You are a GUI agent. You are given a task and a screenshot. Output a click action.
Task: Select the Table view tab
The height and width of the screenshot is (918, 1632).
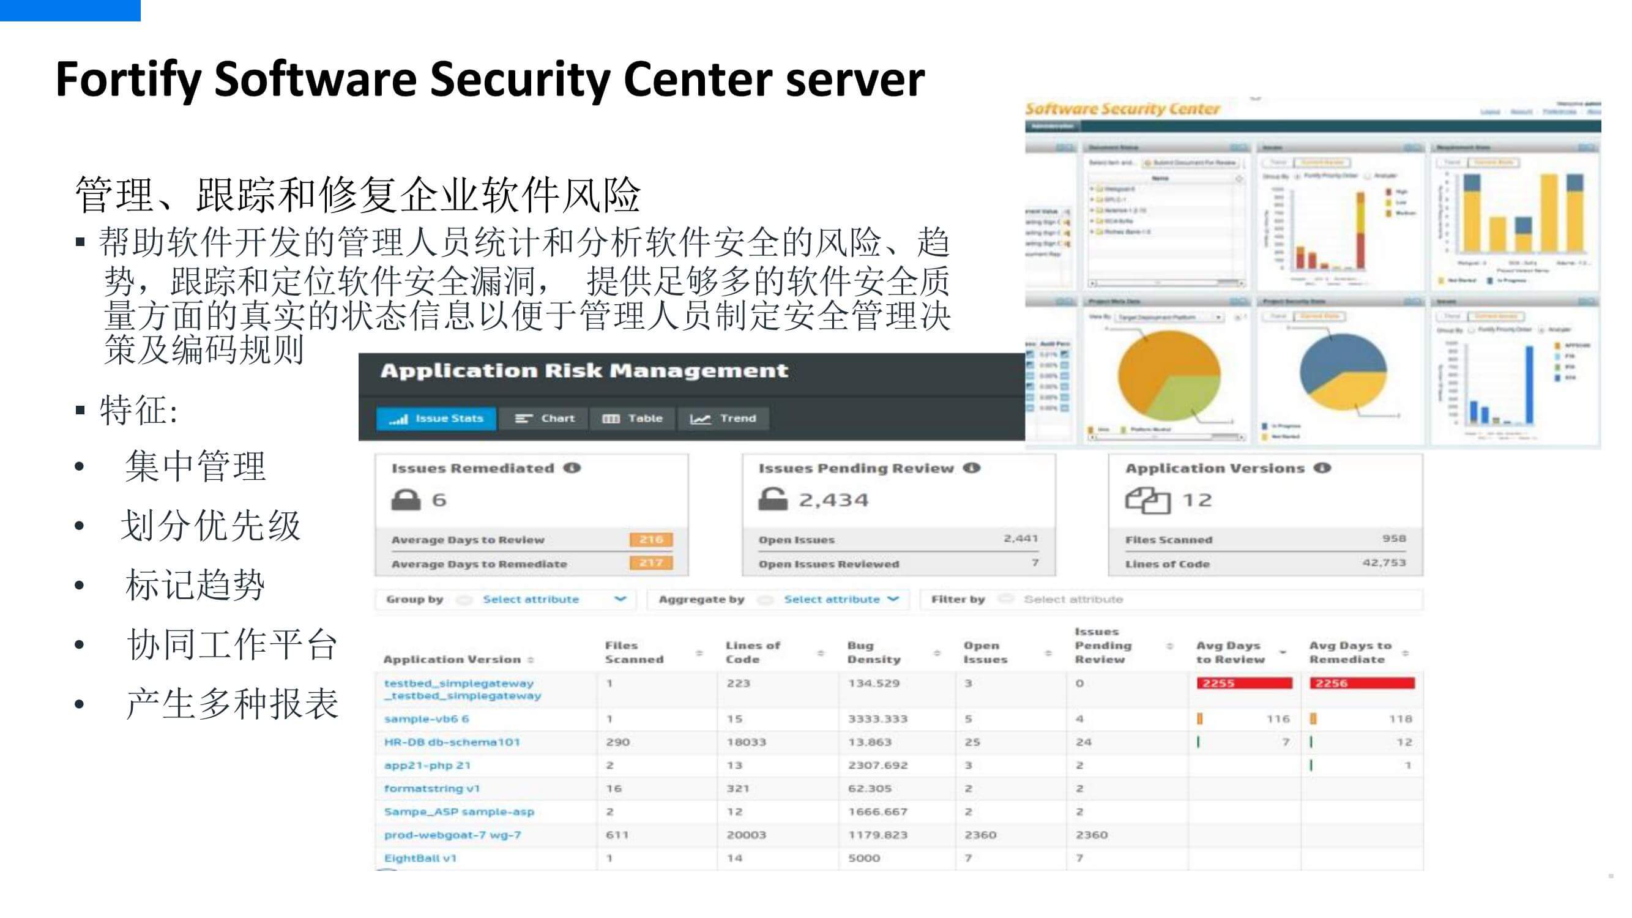pyautogui.click(x=632, y=418)
